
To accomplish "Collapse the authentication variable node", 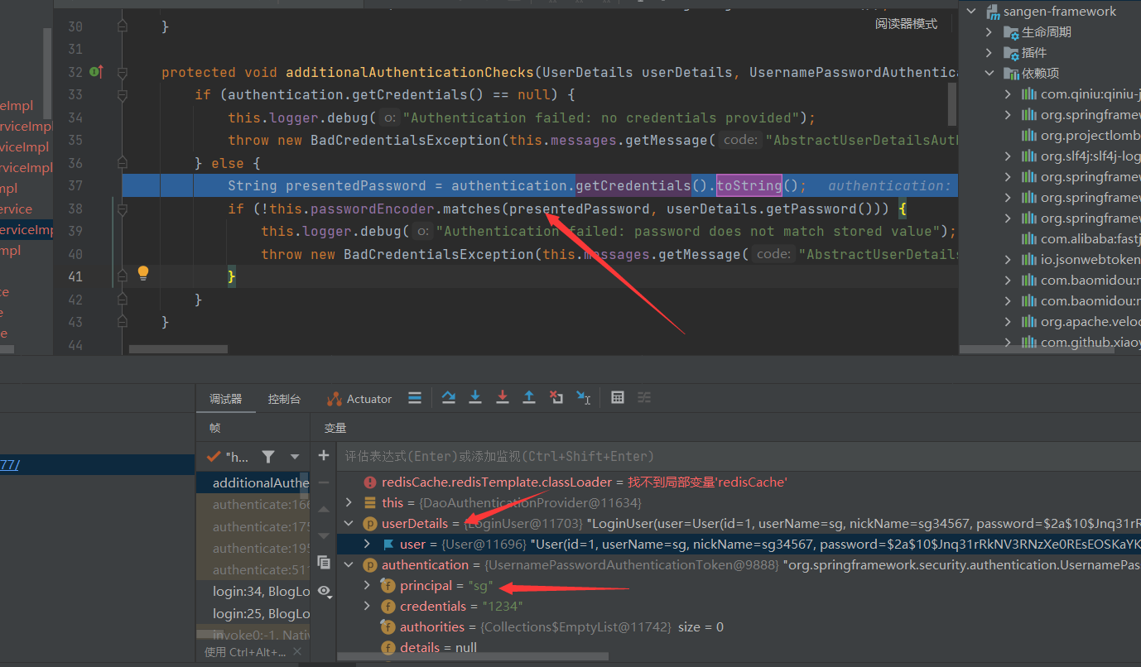I will pos(349,564).
